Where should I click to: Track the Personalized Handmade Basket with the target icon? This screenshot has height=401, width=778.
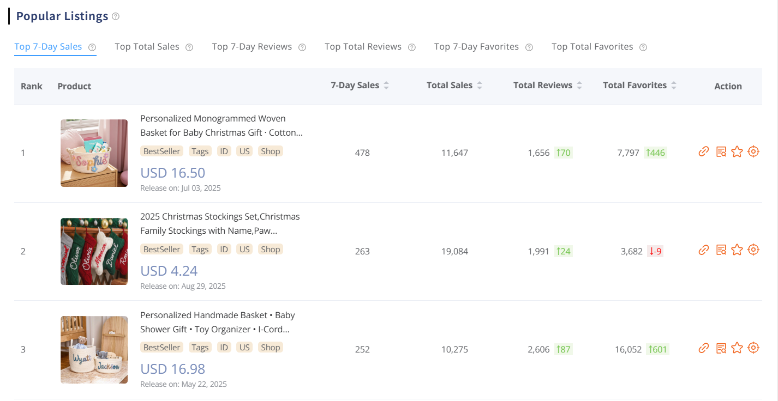click(x=753, y=348)
